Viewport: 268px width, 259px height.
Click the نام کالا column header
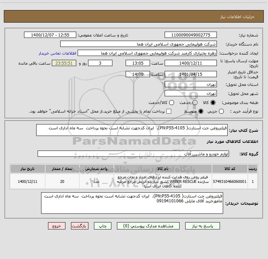[163, 169]
